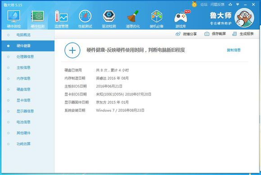Click the 主板BIOS日期 value 2016年06月21日
261x175 pixels.
tap(109, 86)
